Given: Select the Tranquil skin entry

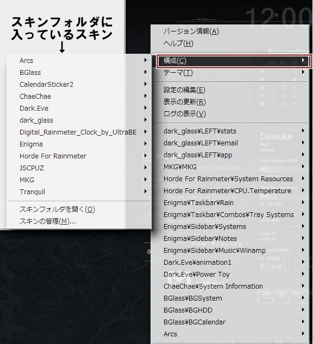Looking at the screenshot, I should 79,192.
